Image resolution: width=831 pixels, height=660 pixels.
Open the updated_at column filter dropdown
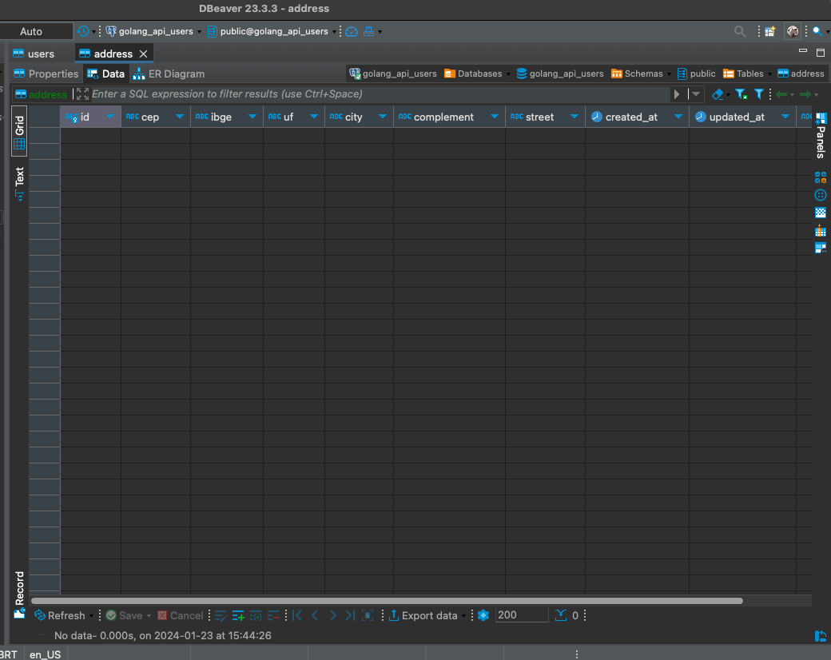click(x=785, y=117)
